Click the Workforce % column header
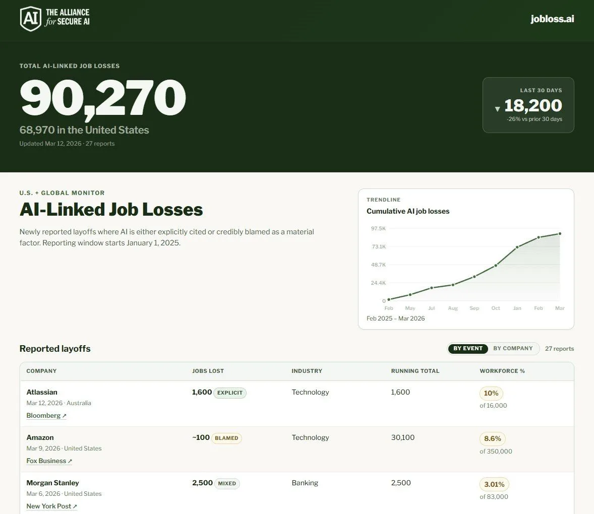The height and width of the screenshot is (514, 594). 502,371
